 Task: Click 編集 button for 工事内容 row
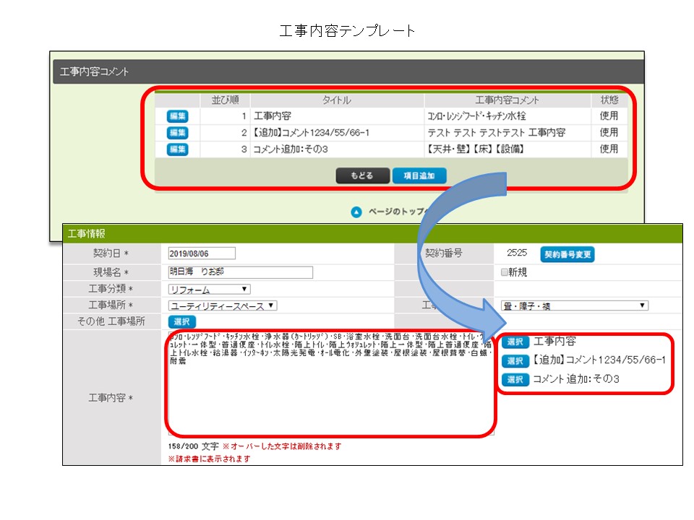coord(177,116)
